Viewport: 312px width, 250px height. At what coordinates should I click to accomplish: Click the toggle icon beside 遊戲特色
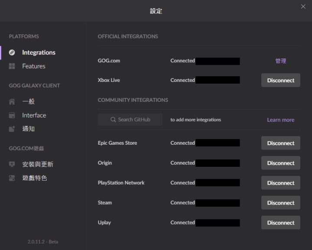click(12, 178)
